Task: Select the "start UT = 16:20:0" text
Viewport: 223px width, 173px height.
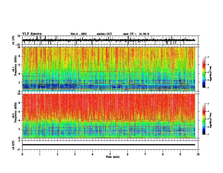Action: [x=136, y=34]
